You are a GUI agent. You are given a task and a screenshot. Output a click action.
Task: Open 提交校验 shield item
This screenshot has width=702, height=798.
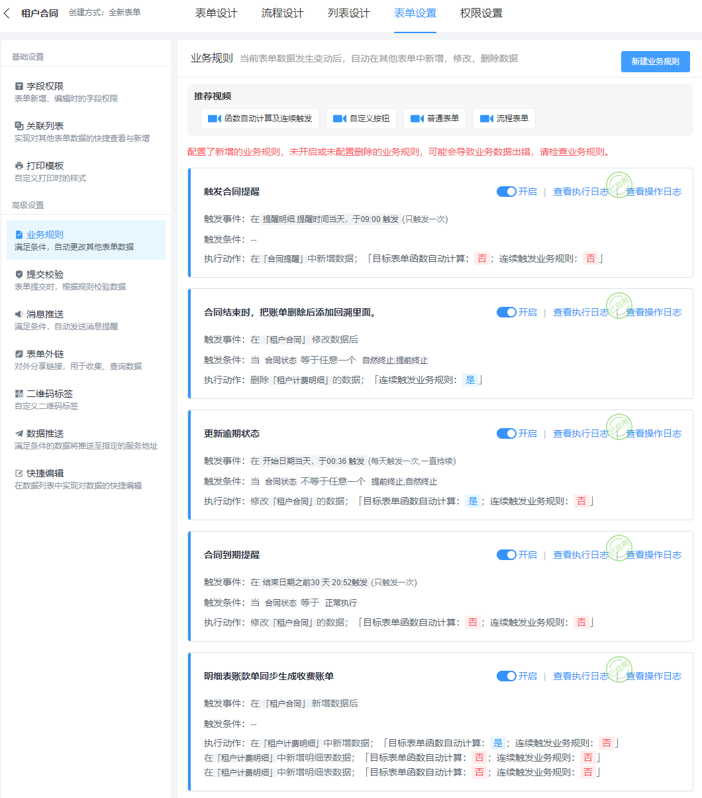click(x=45, y=274)
